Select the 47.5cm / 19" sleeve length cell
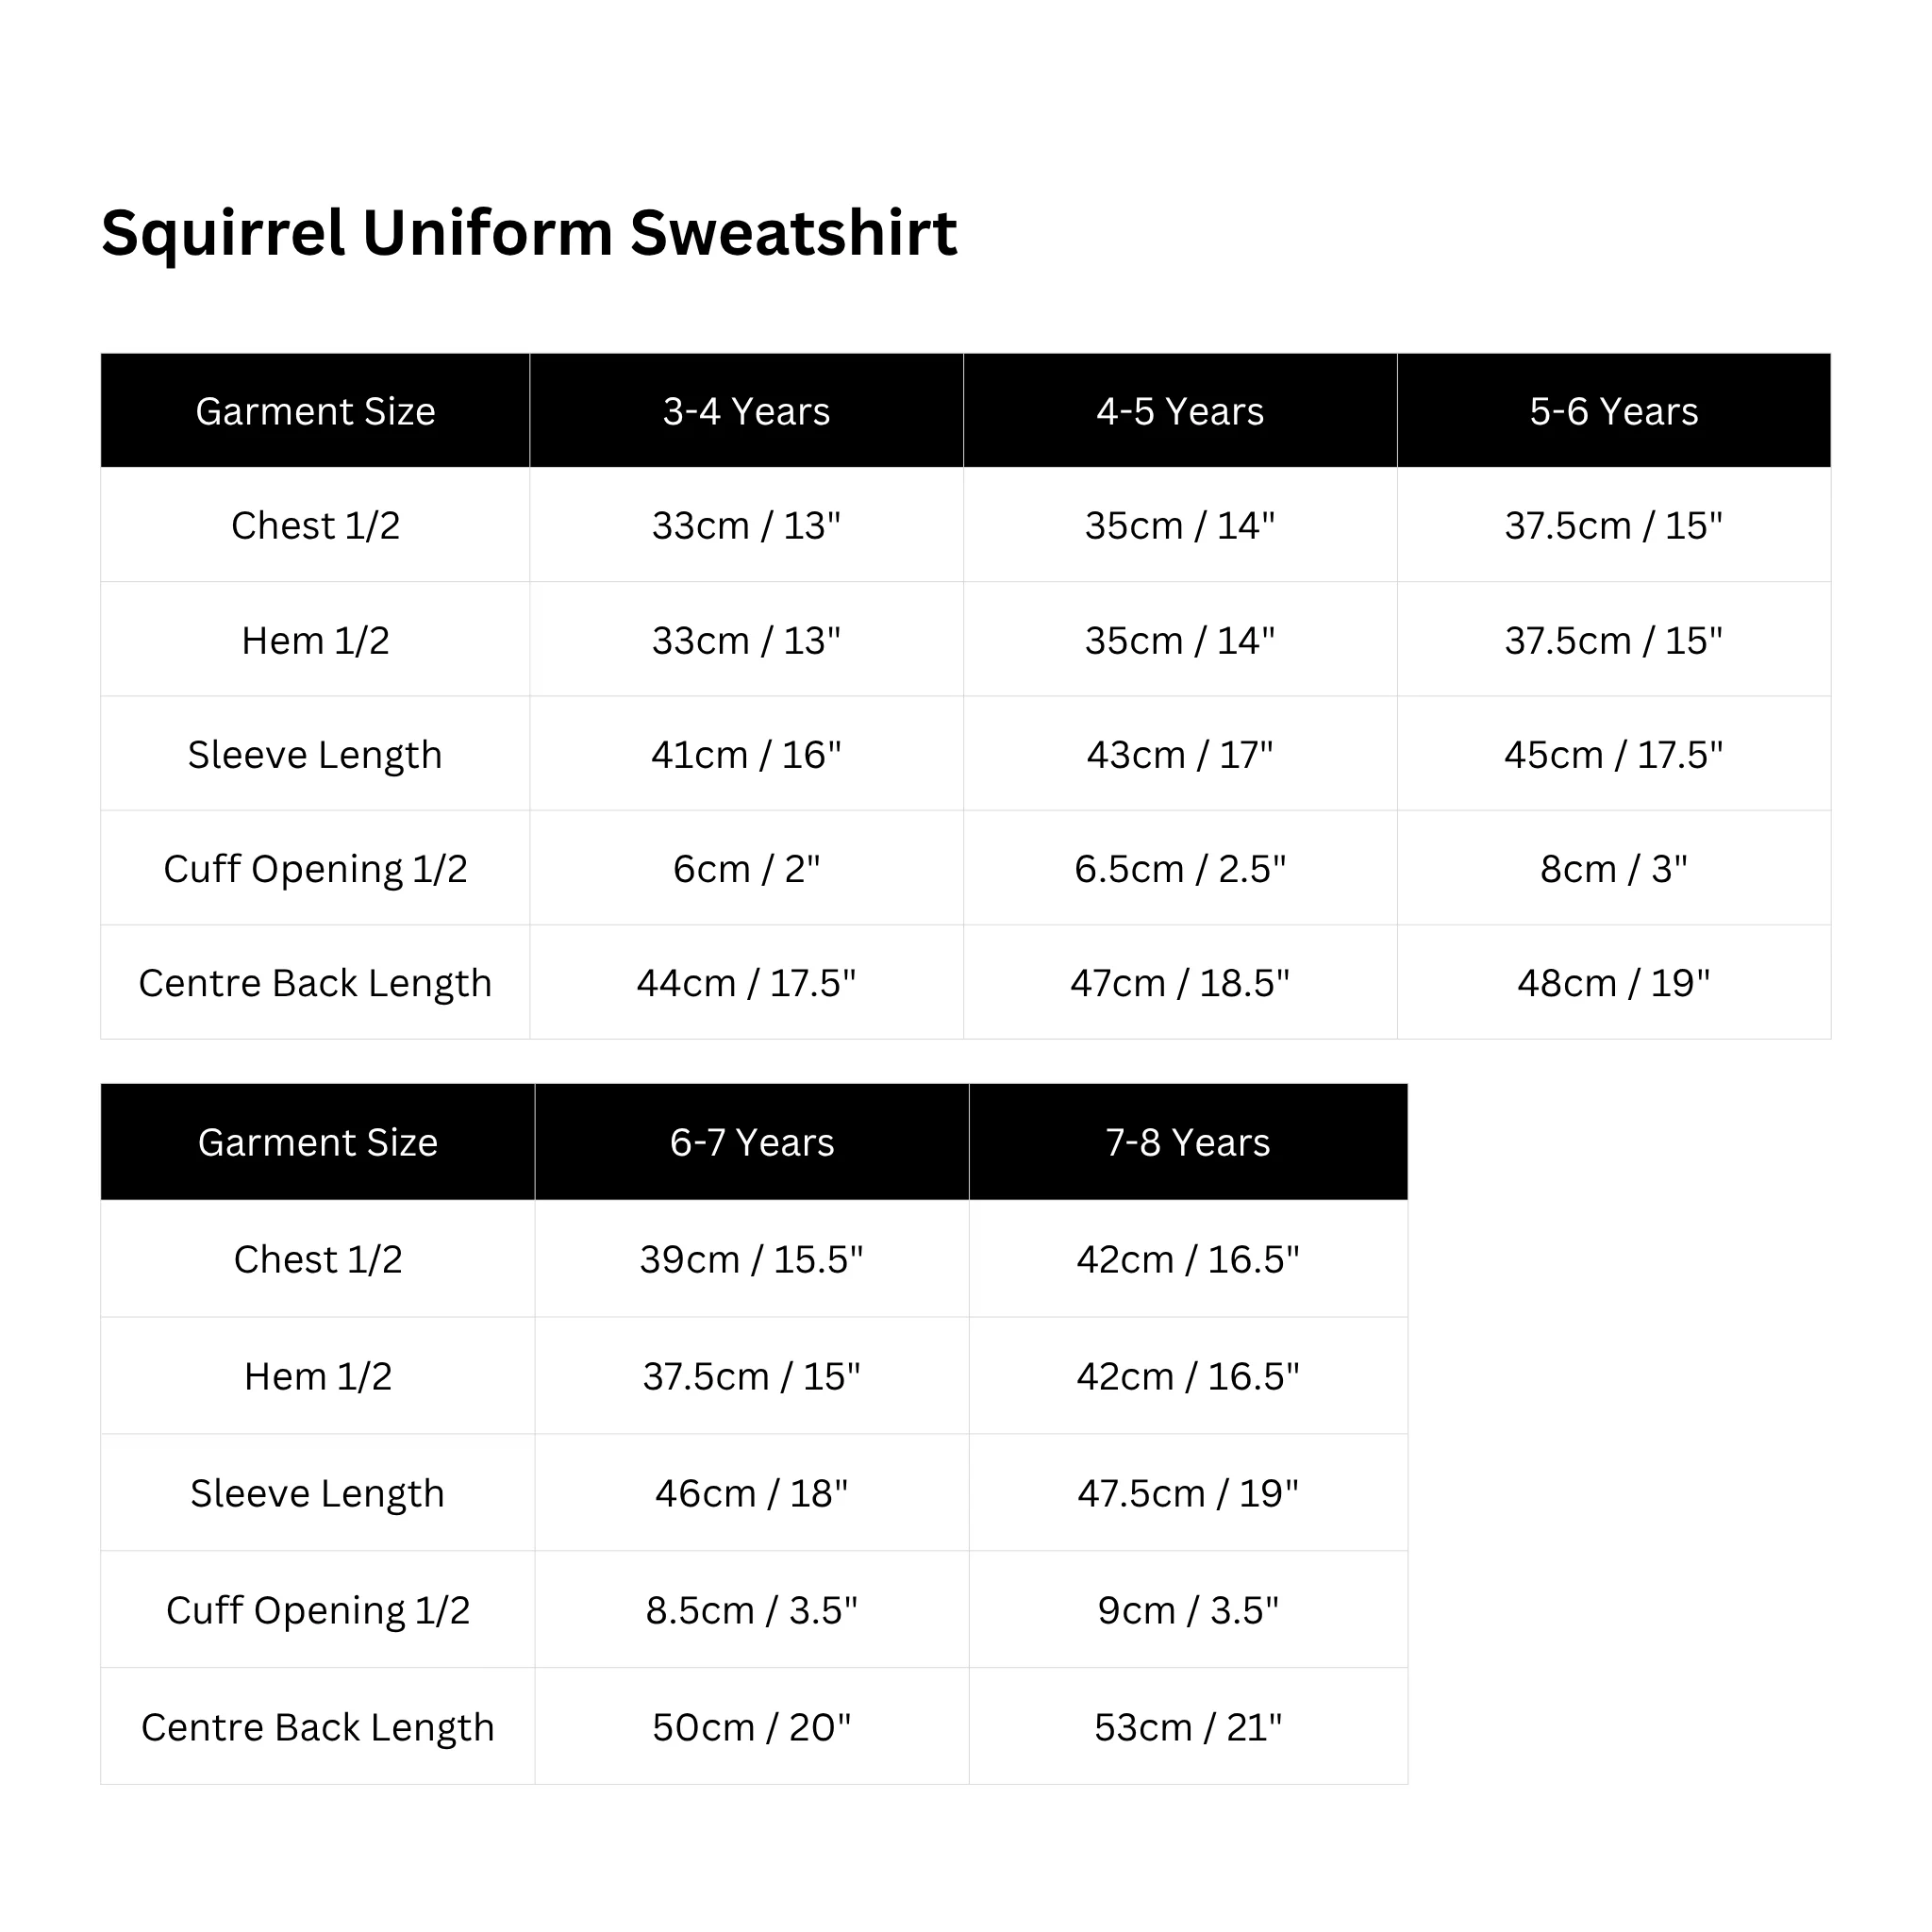 [x=1187, y=1493]
